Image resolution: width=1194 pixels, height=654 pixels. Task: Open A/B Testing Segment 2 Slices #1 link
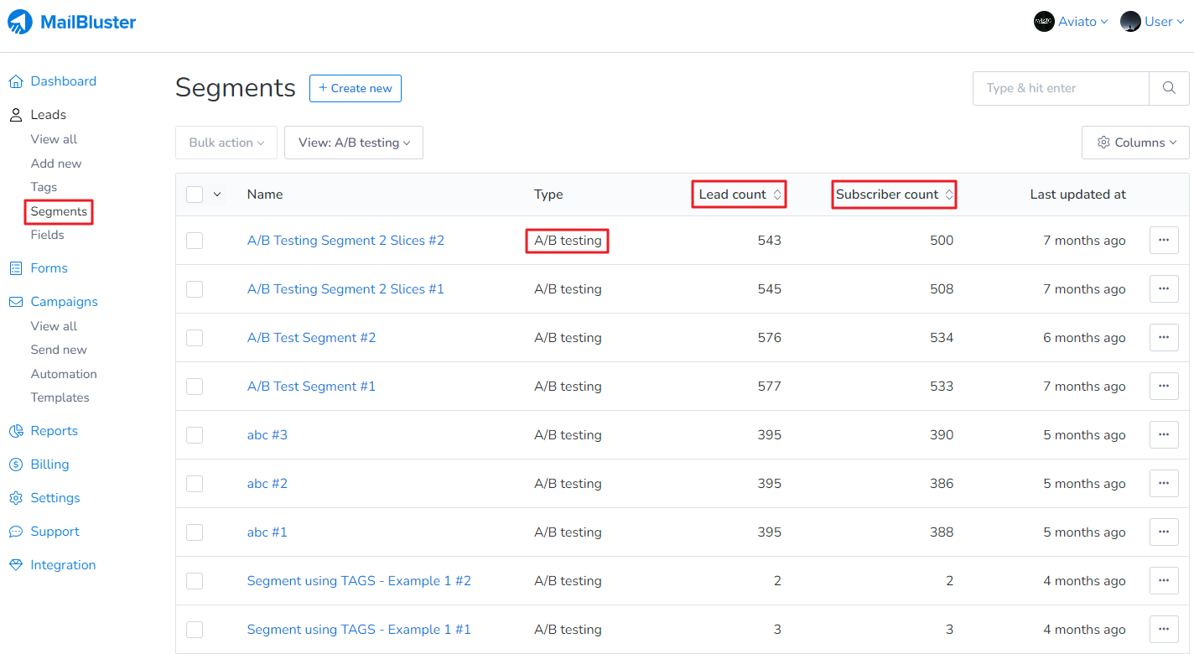click(345, 289)
